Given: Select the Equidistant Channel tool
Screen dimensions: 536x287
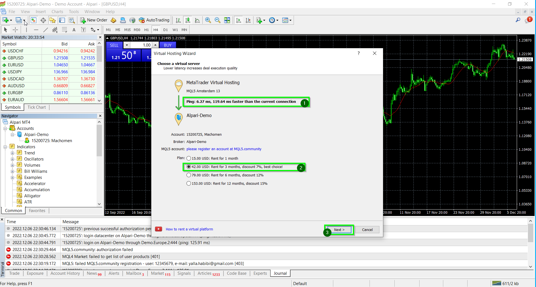Looking at the screenshot, I should [55, 30].
